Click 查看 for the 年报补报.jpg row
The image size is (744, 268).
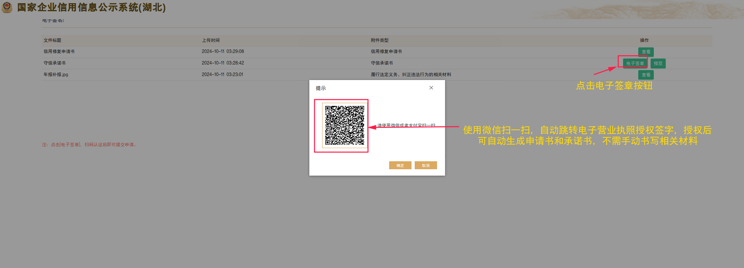(x=646, y=75)
